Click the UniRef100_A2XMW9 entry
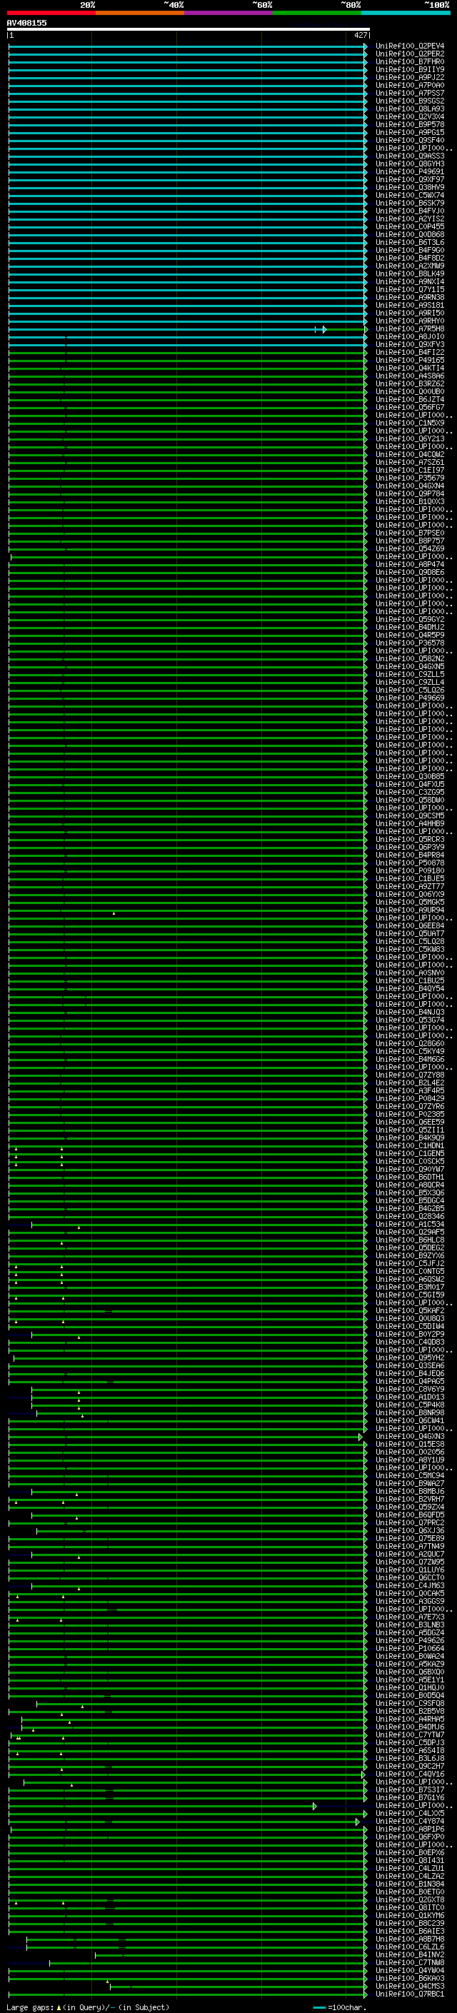 (x=409, y=266)
